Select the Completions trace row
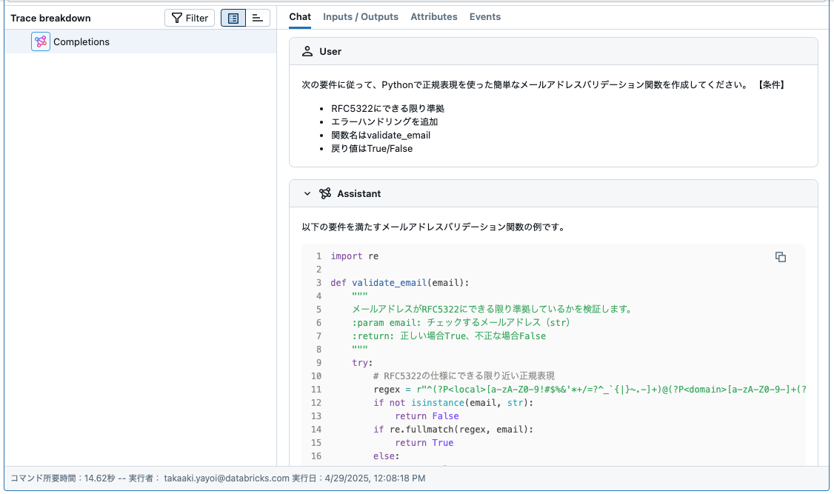This screenshot has height=494, width=834. pyautogui.click(x=81, y=41)
